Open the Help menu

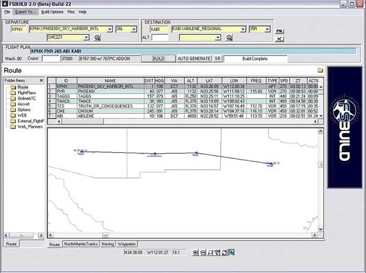pyautogui.click(x=83, y=12)
